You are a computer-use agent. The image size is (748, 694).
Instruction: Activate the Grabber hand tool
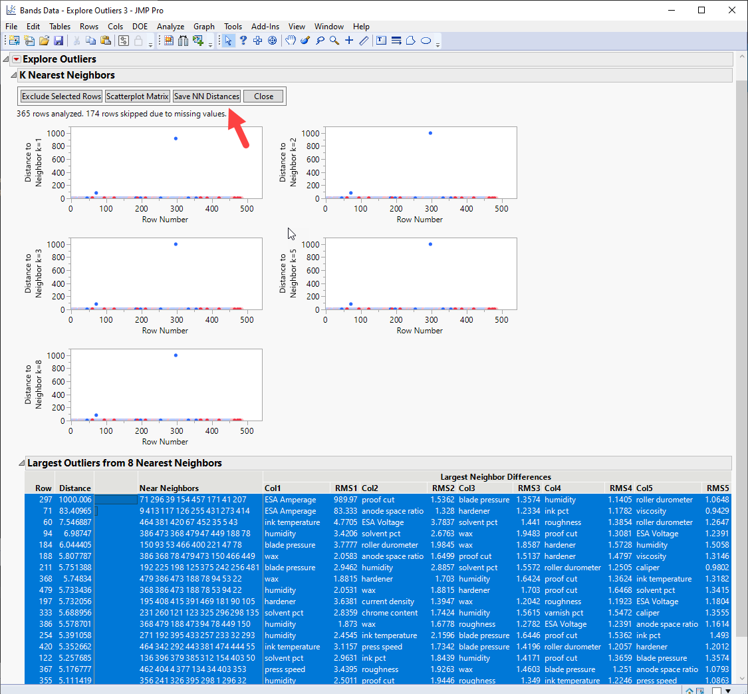click(290, 40)
